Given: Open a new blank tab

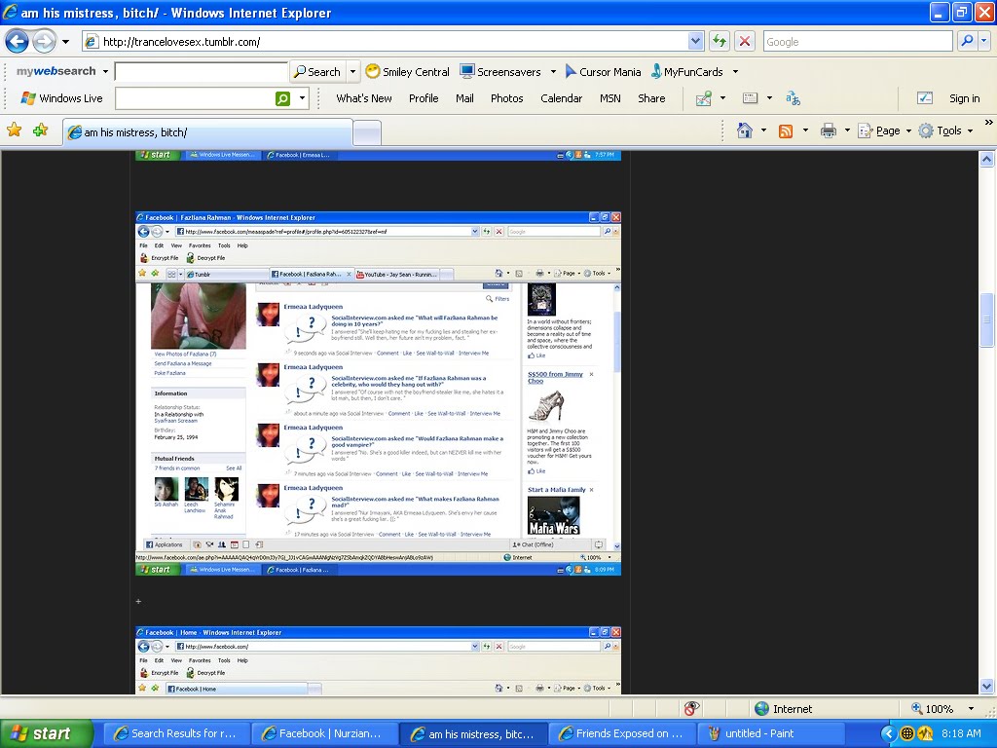Looking at the screenshot, I should click(367, 132).
